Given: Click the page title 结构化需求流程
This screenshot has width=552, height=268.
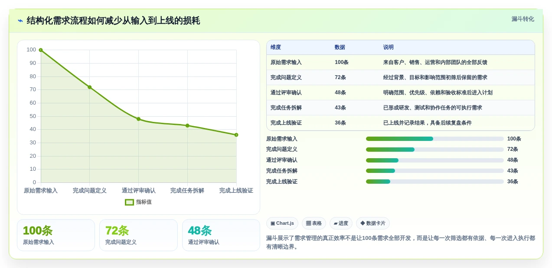Looking at the screenshot, I should pyautogui.click(x=113, y=21).
